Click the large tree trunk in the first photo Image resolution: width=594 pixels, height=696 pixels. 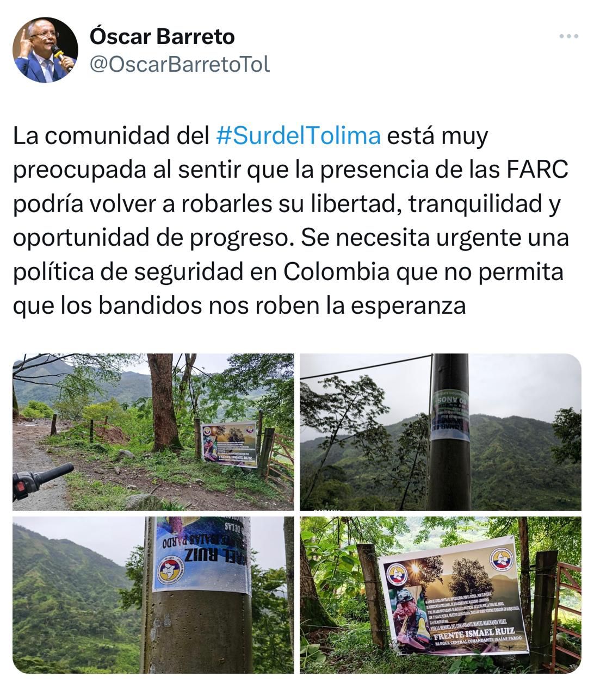(164, 402)
